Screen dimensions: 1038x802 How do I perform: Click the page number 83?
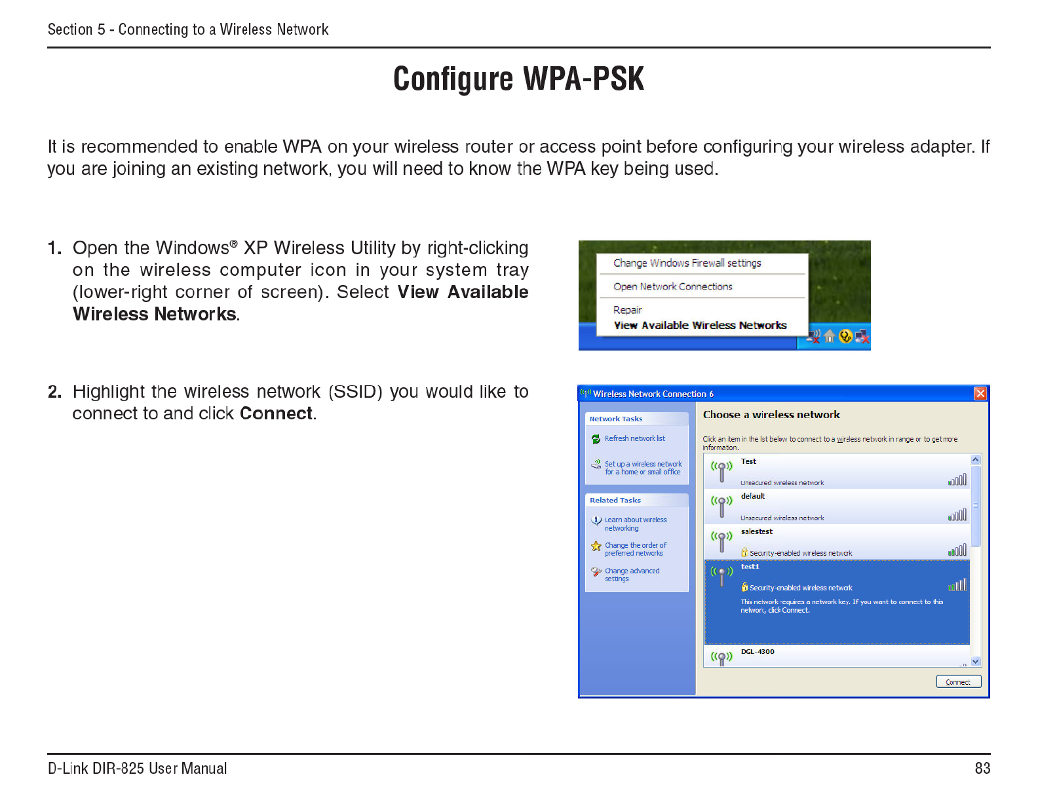[x=983, y=768]
